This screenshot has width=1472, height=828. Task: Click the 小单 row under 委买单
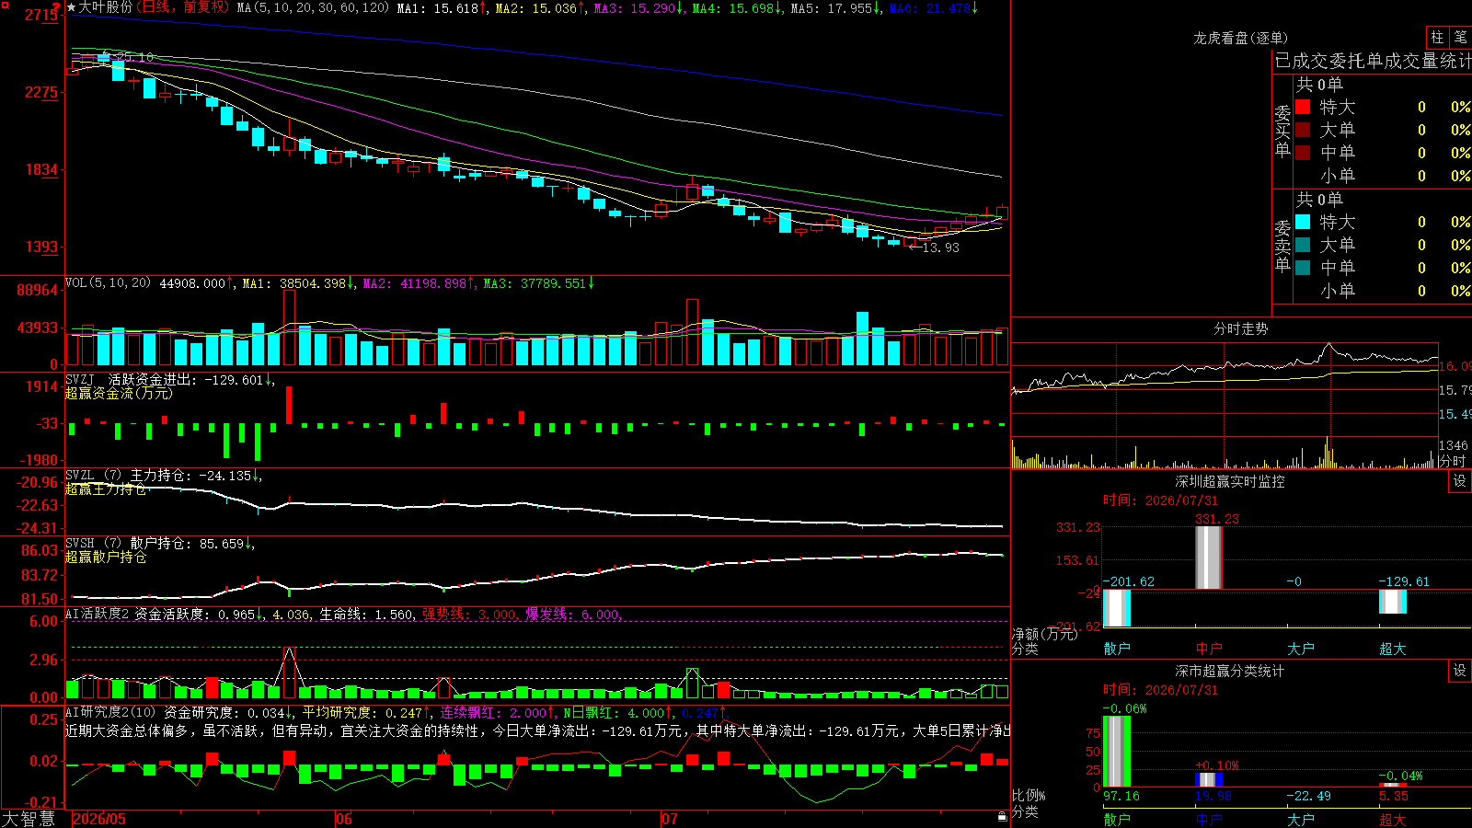[x=1383, y=176]
